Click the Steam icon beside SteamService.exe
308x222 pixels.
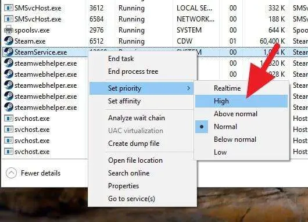pyautogui.click(x=9, y=52)
